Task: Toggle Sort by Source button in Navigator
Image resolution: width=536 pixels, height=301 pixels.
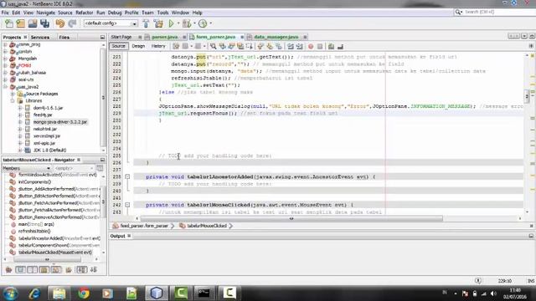Action: point(94,270)
